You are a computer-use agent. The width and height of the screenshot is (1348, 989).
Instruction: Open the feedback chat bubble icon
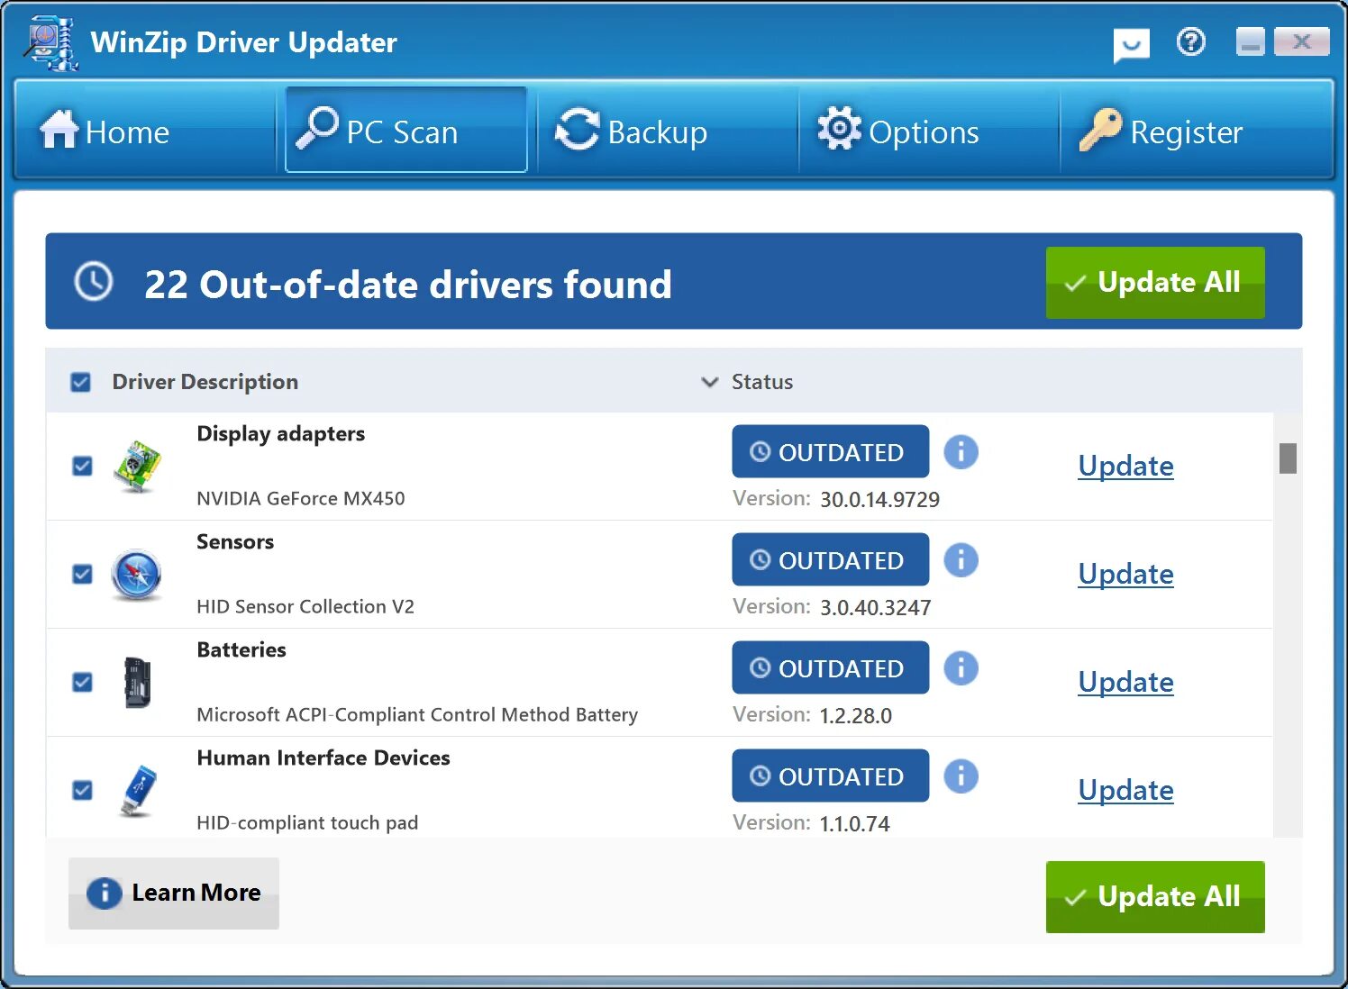click(1132, 44)
